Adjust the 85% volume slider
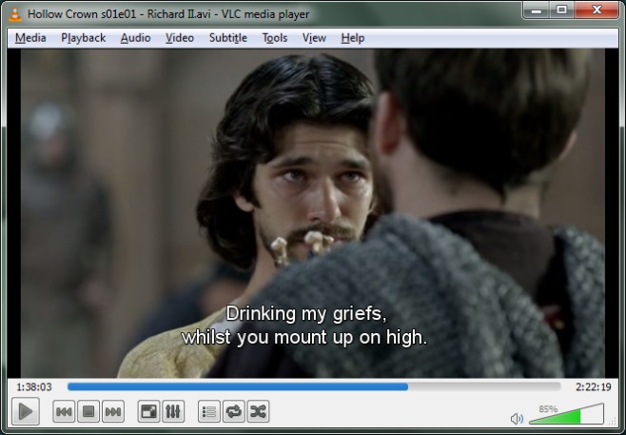 click(x=566, y=415)
